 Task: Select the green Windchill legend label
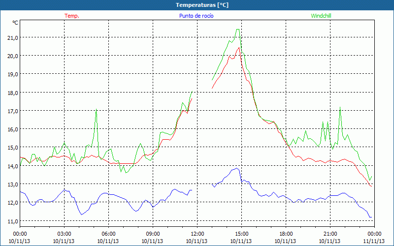click(x=321, y=16)
